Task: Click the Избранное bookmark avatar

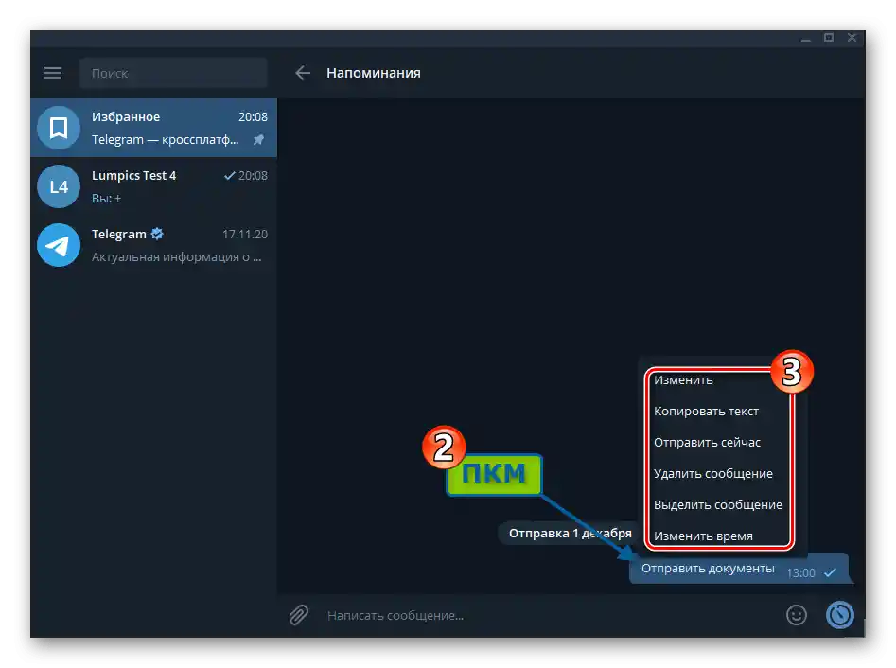Action: point(59,128)
